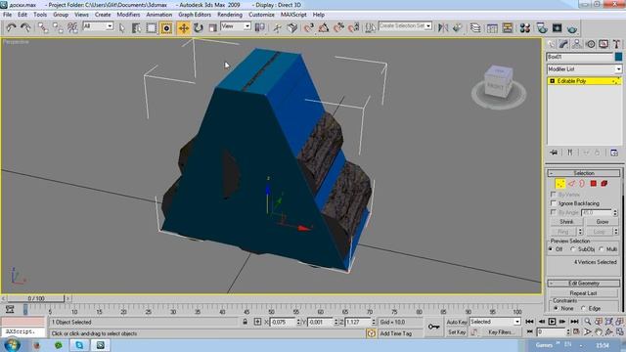Screen dimensions: 626x352
Task: Click the Quick Render teapot icon
Action: click(572, 28)
